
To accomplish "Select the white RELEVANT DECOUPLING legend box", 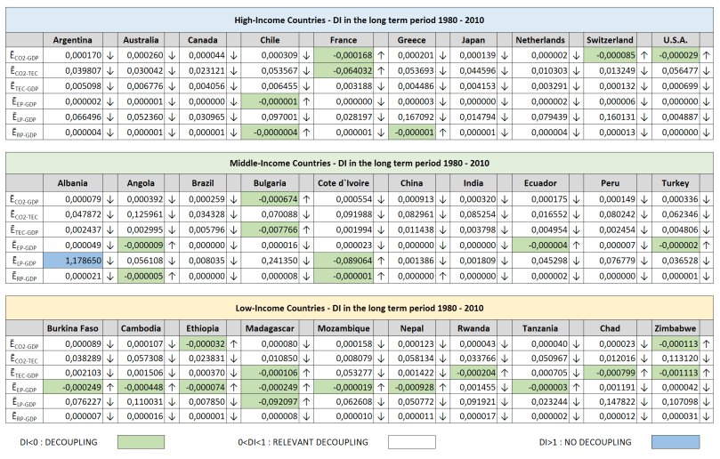I will click(400, 441).
